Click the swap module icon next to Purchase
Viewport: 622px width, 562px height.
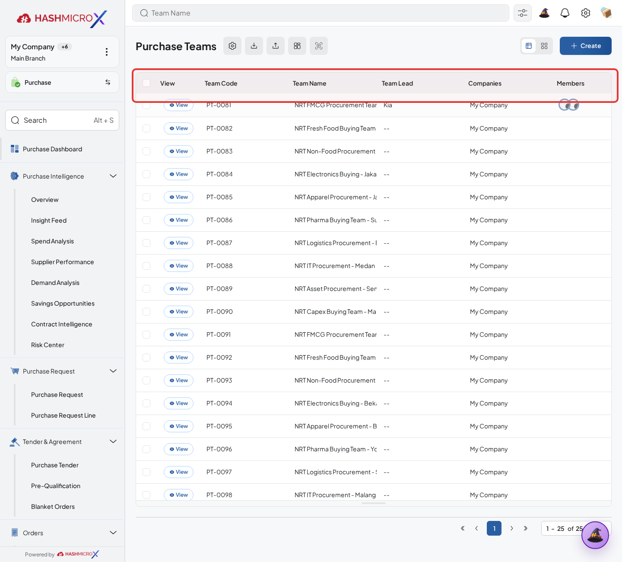click(x=108, y=82)
